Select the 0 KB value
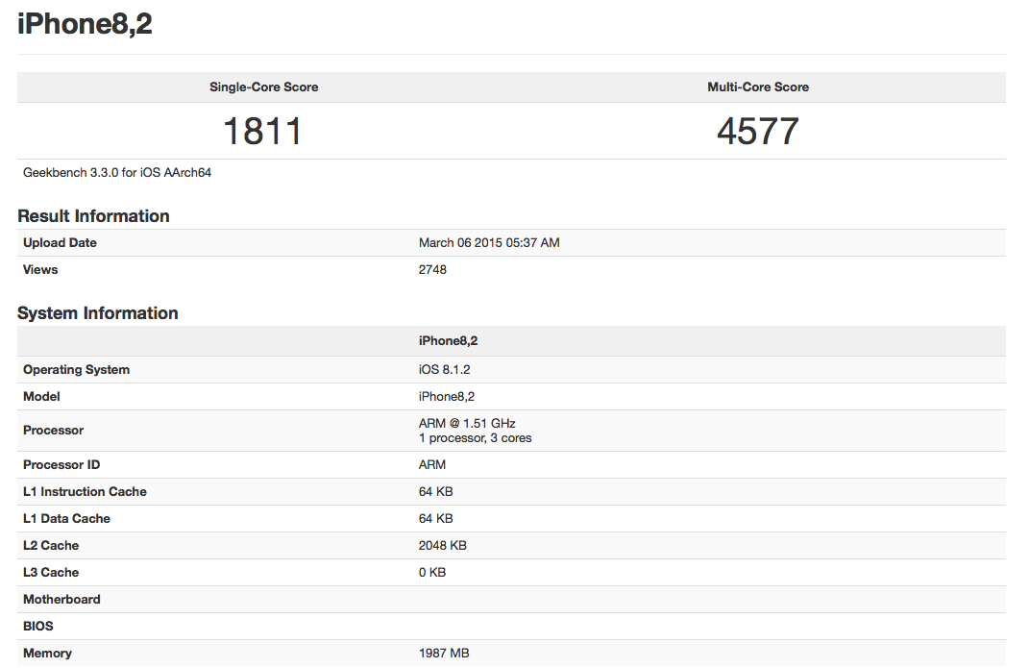 (431, 572)
